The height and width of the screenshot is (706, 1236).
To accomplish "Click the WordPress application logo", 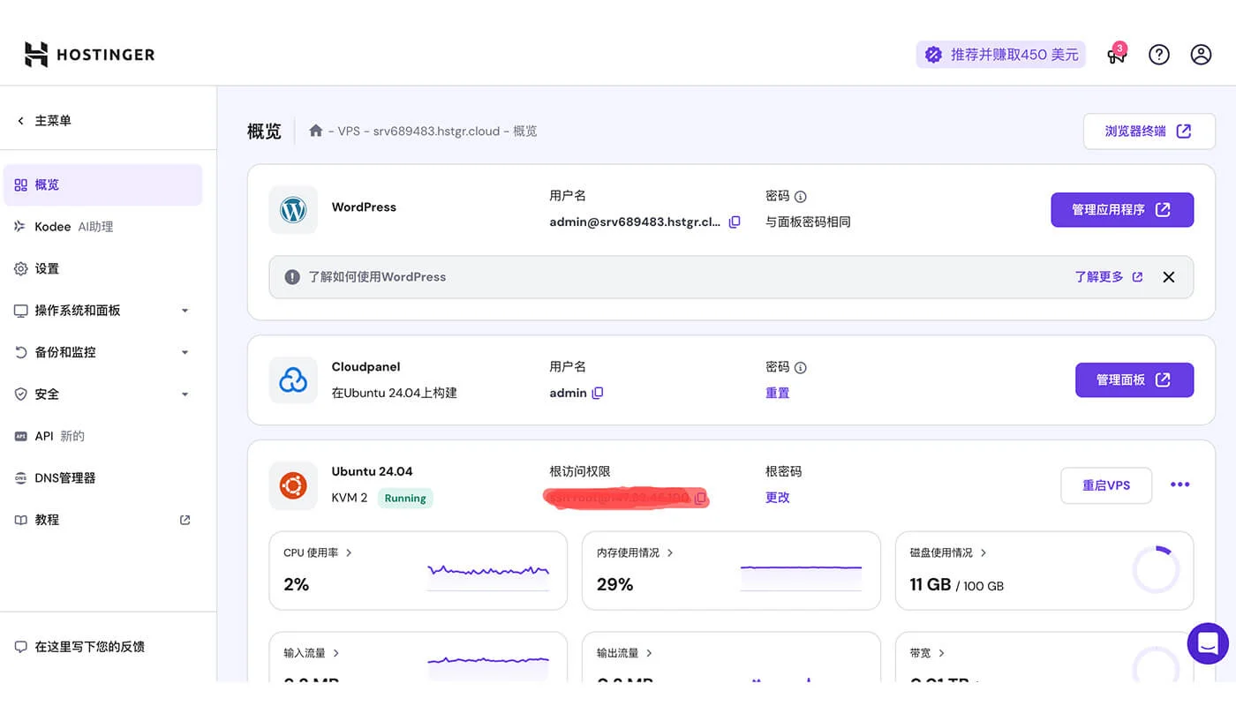I will [293, 209].
